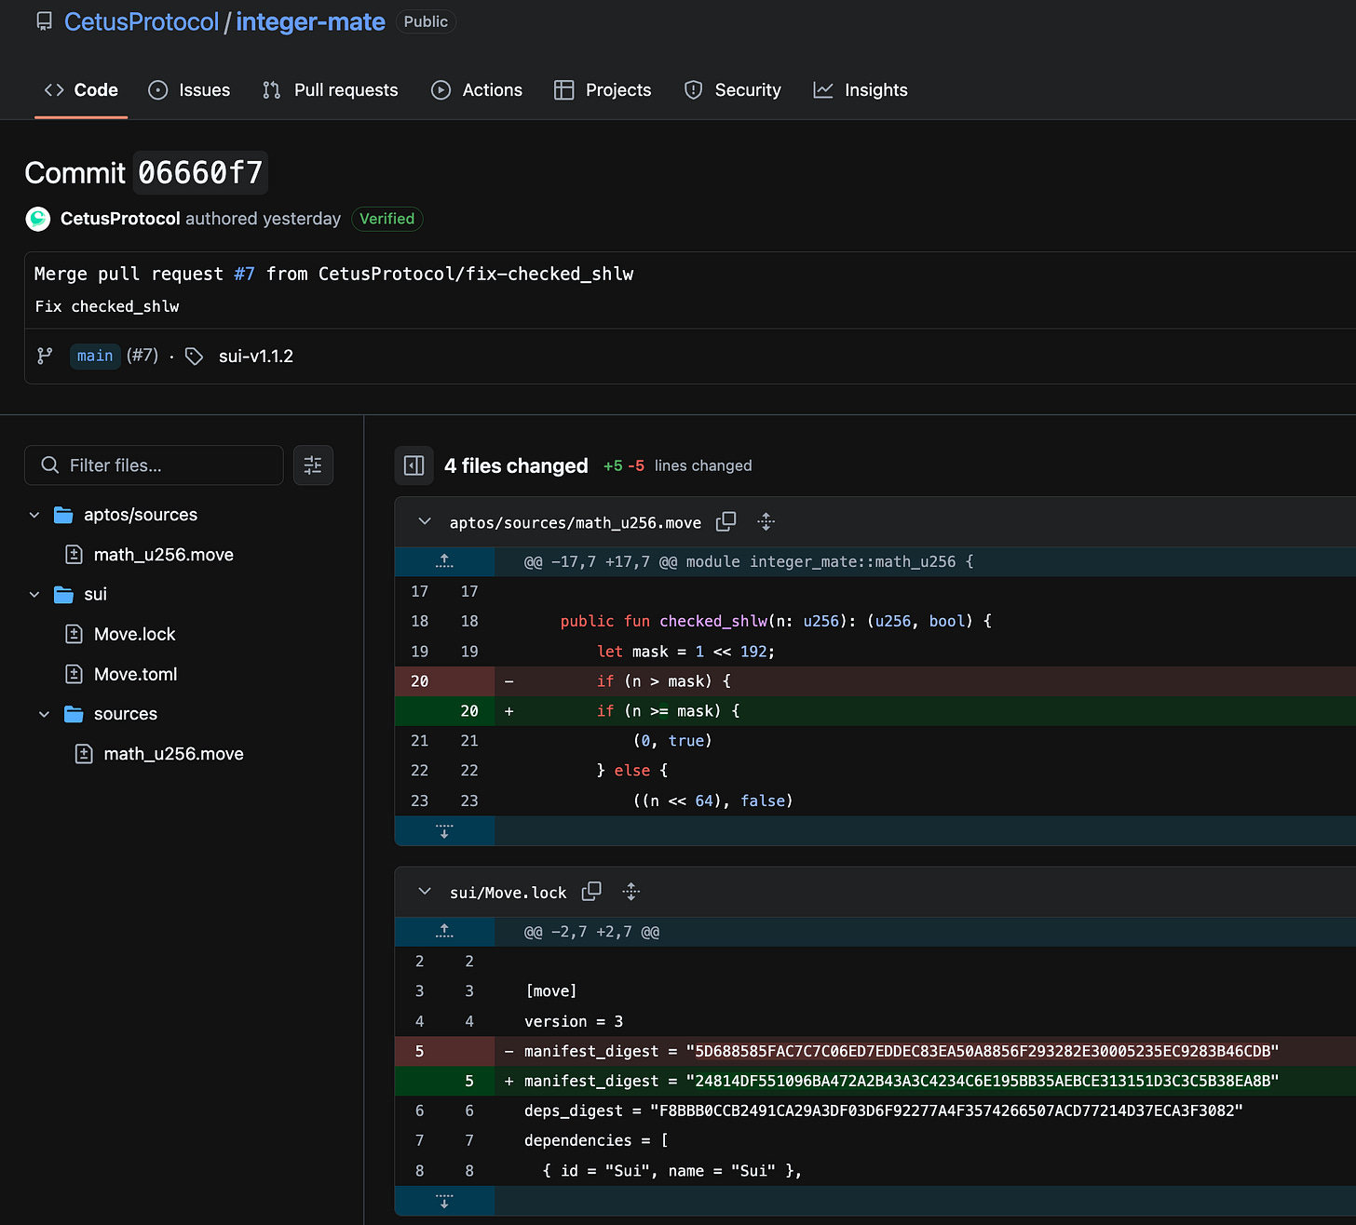Open the Security tab
The image size is (1356, 1225).
(x=733, y=90)
